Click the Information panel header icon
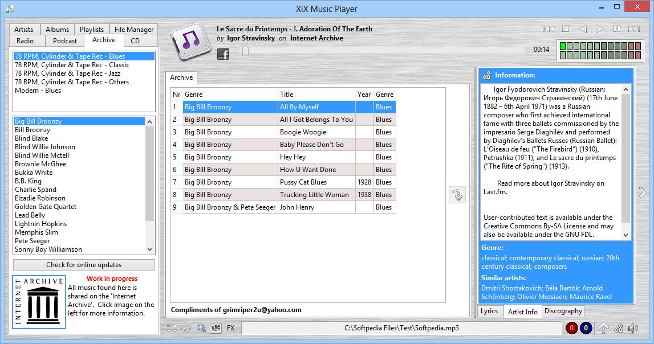 coord(487,75)
